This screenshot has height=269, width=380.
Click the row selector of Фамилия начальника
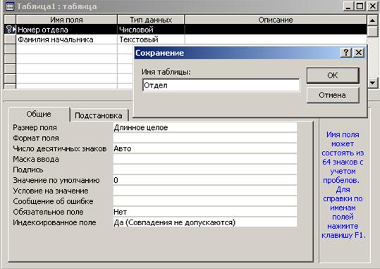pos(10,40)
